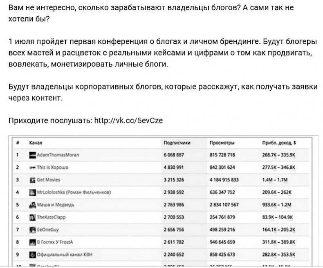Click income range 209.6K - 262K
Viewport: 323px width, 268px height.
(x=277, y=192)
